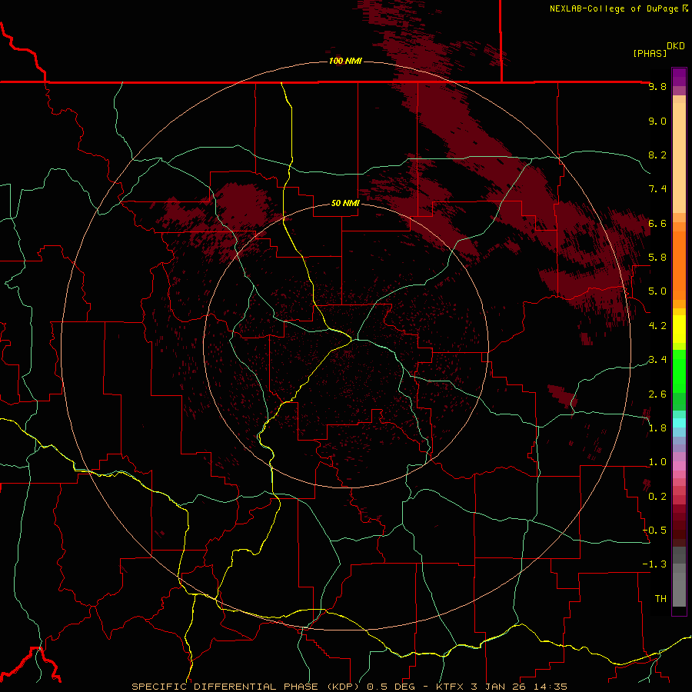Pick the cyan band of the color scale
The width and height of the screenshot is (692, 692).
pyautogui.click(x=679, y=423)
